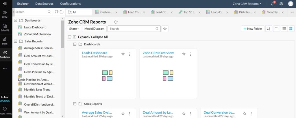Close the Monthly... tab
Screen dimensions: 296x118
(283, 12)
